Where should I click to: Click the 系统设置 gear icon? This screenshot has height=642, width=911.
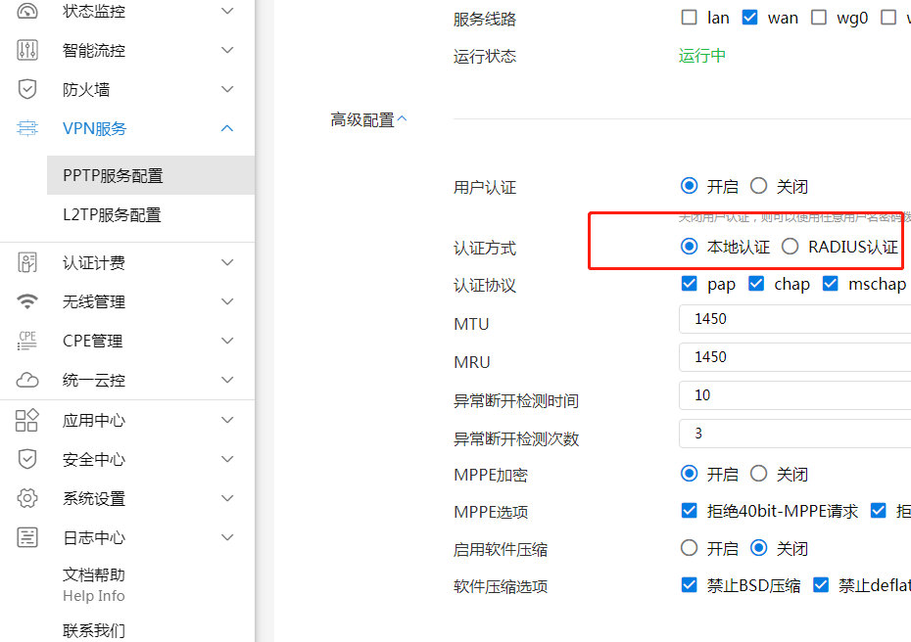[x=27, y=498]
